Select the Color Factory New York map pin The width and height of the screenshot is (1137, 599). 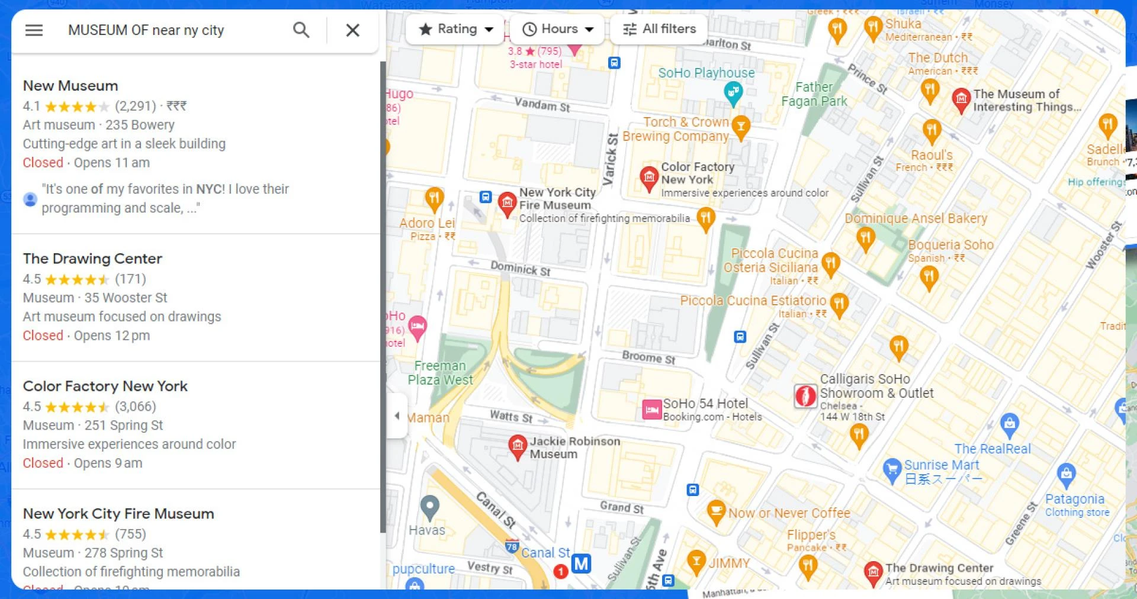649,178
